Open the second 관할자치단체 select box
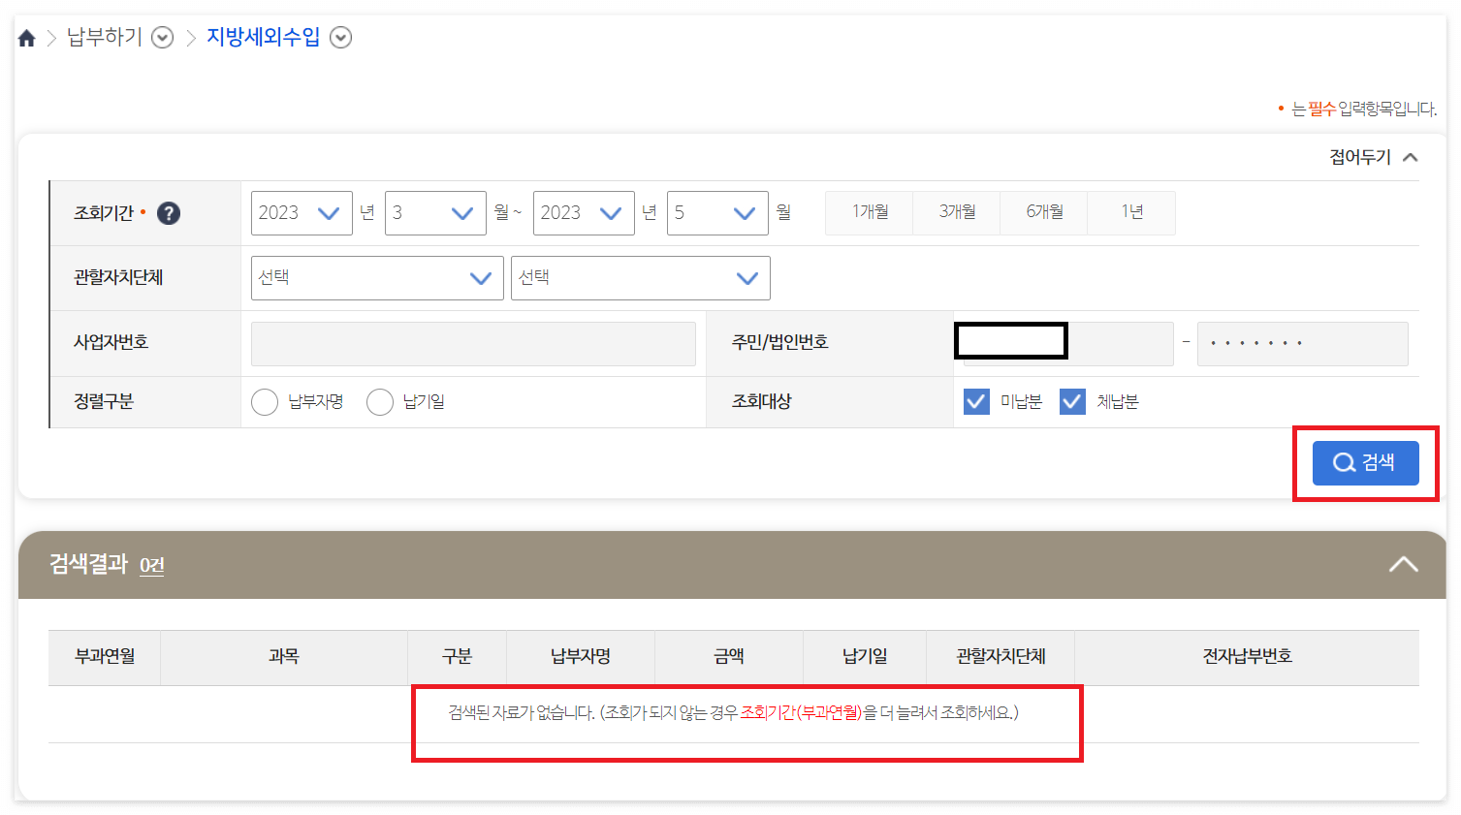This screenshot has width=1461, height=815. [640, 278]
